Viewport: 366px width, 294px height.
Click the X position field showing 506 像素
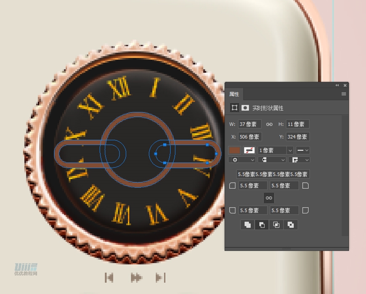point(250,137)
